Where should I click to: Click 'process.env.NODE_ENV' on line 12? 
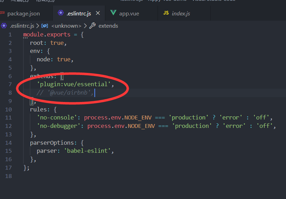tap(121, 126)
